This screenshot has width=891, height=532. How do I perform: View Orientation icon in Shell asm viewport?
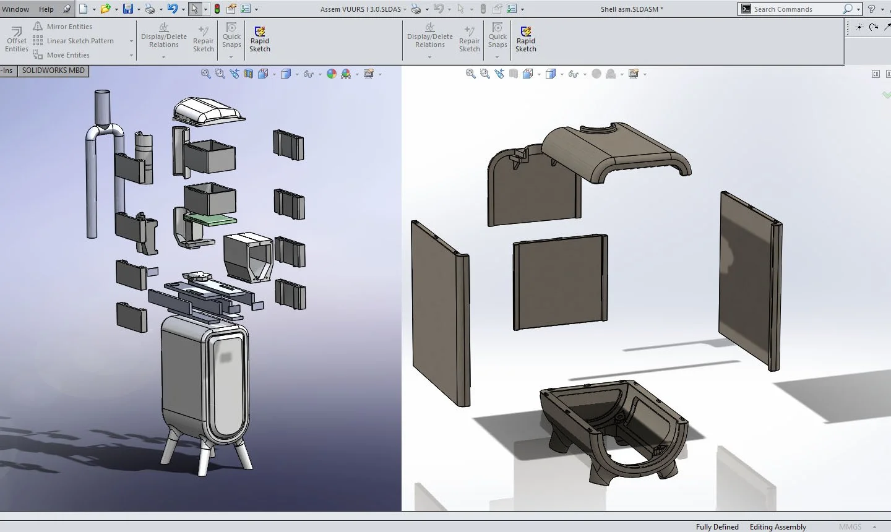click(528, 74)
